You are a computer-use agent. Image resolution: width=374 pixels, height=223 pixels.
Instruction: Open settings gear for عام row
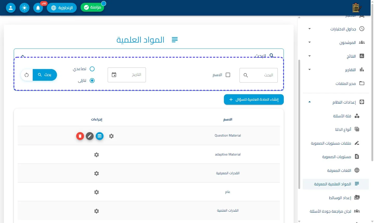(x=96, y=192)
